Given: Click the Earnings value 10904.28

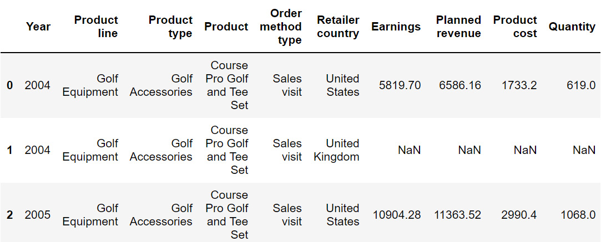Looking at the screenshot, I should point(397,215).
